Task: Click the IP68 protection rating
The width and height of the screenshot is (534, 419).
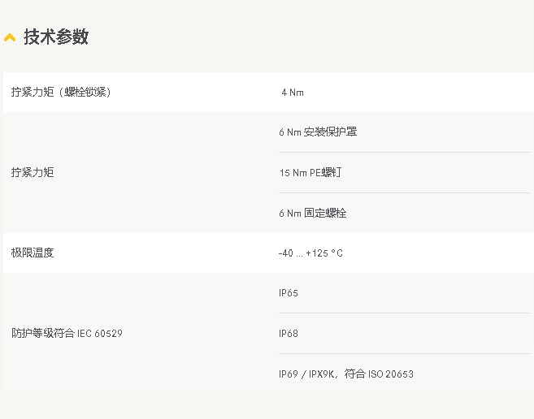Action: (288, 334)
